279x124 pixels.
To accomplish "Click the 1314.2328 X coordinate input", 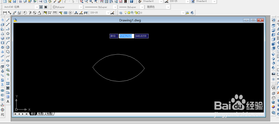I will pos(126,36).
